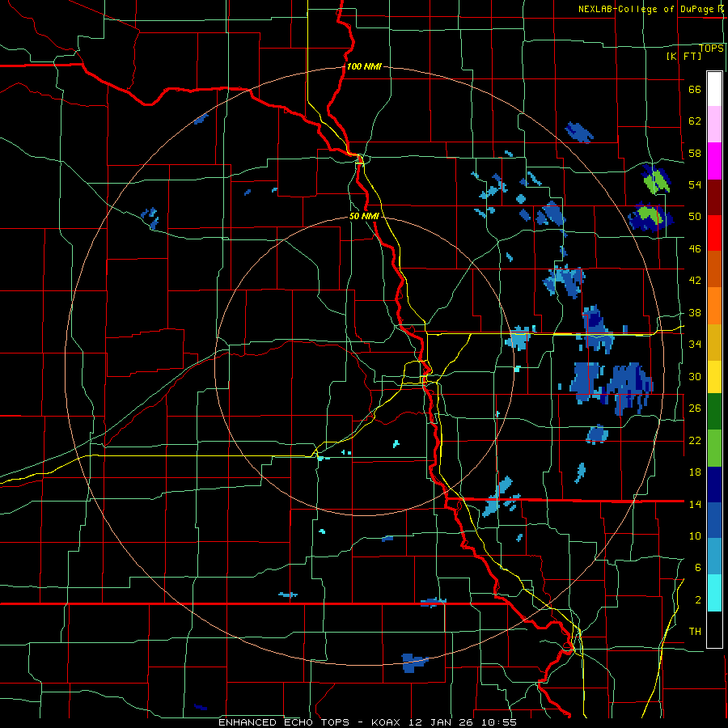Click the white swatch in the echo tops scale

(714, 89)
